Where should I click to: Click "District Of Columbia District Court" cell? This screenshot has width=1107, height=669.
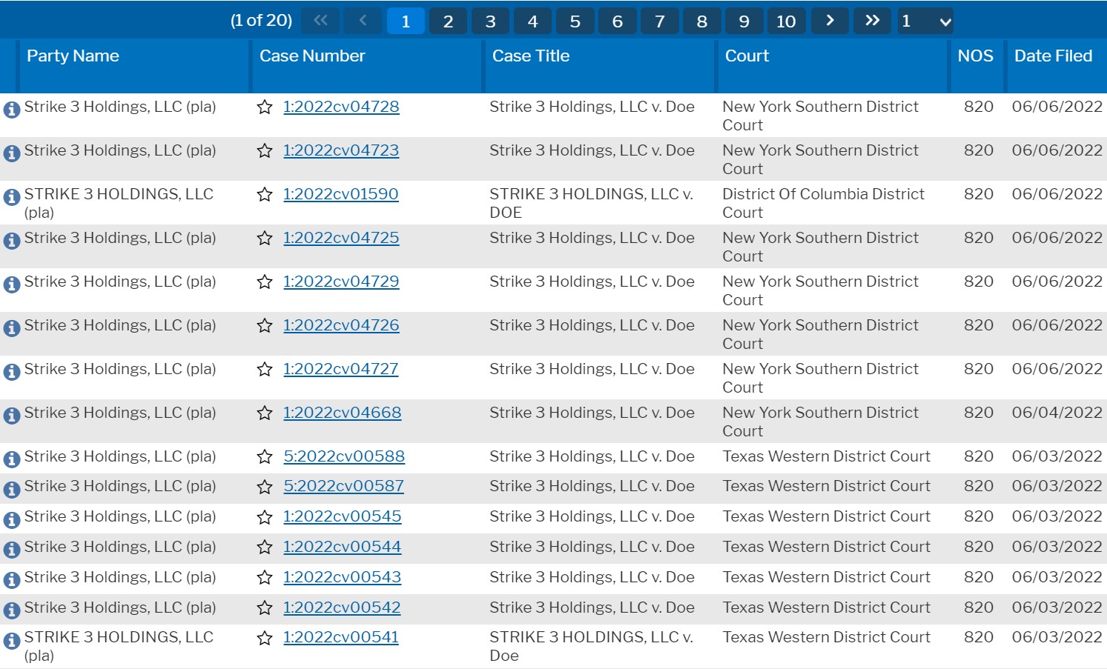tap(824, 203)
